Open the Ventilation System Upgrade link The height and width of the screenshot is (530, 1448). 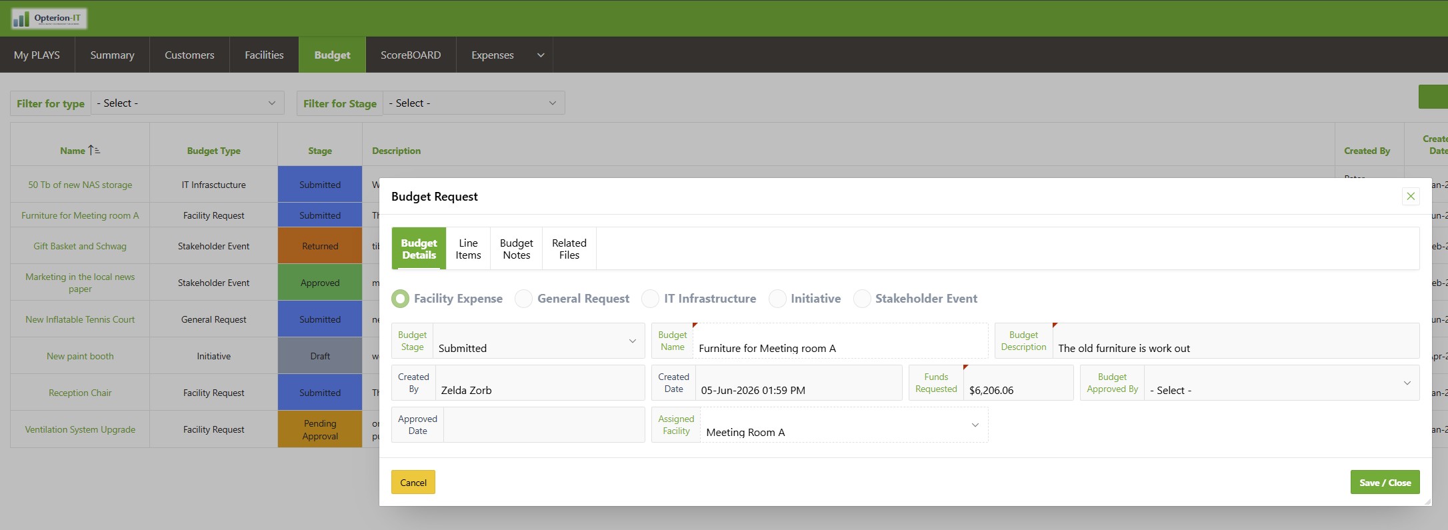80,429
